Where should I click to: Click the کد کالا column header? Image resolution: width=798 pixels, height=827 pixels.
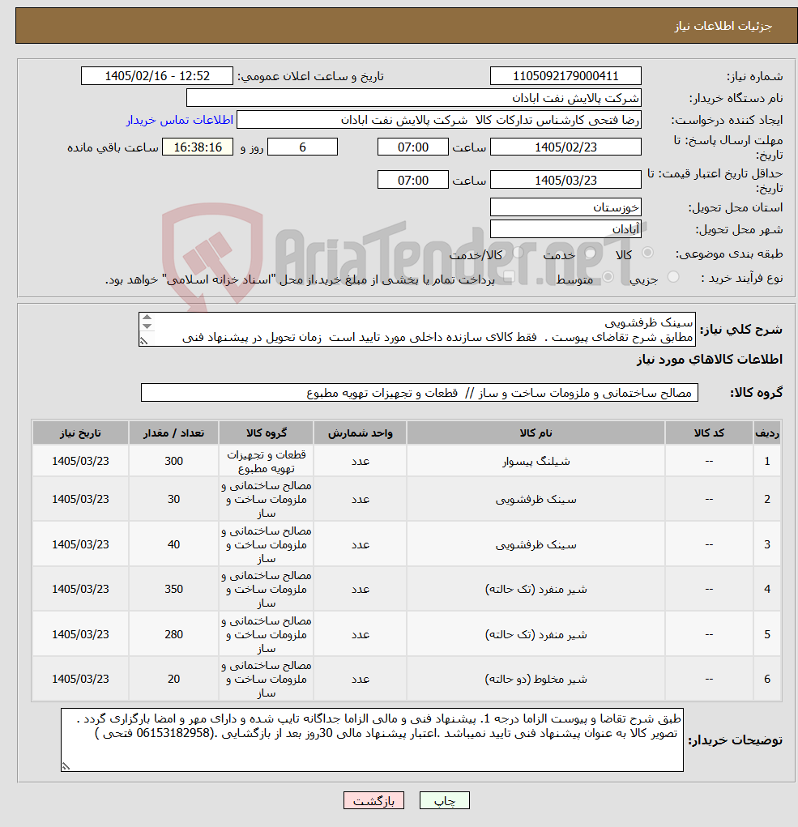709,433
